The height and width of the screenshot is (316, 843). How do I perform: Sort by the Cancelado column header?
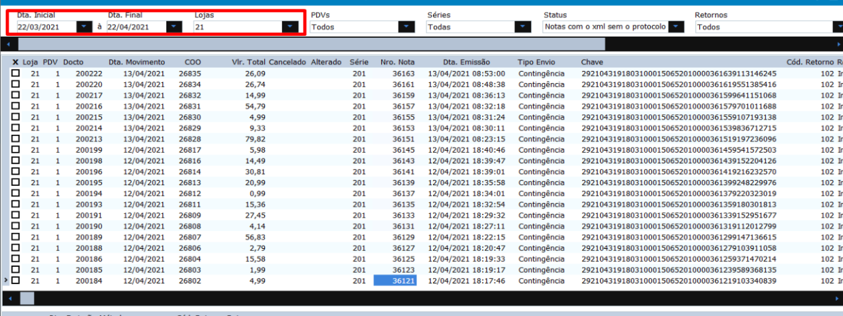(287, 62)
